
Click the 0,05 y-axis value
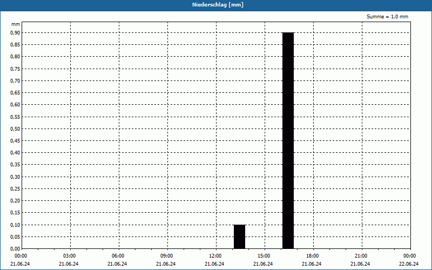pyautogui.click(x=16, y=237)
